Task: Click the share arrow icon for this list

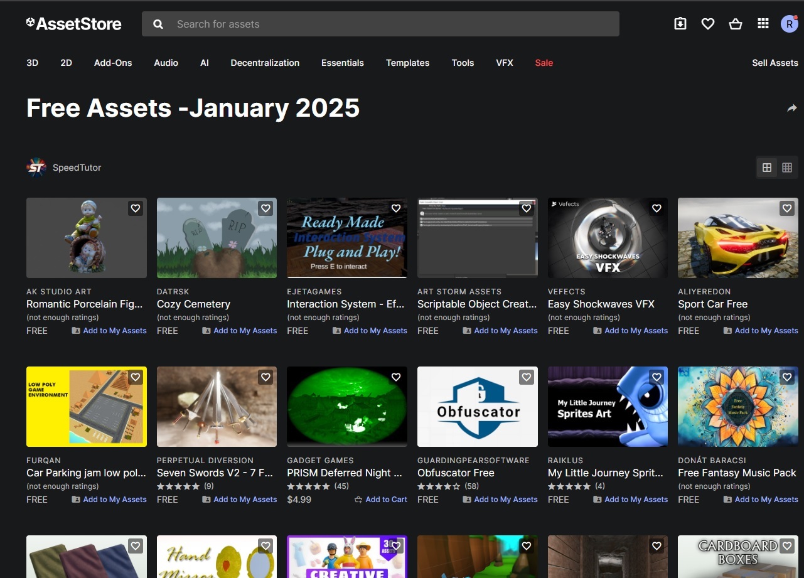Action: [792, 108]
